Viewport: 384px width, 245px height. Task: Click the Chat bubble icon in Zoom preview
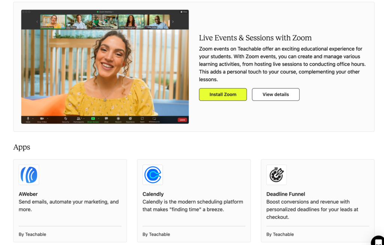pos(106,118)
